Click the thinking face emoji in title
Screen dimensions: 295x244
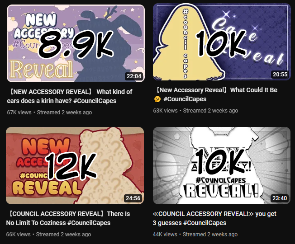coord(157,99)
